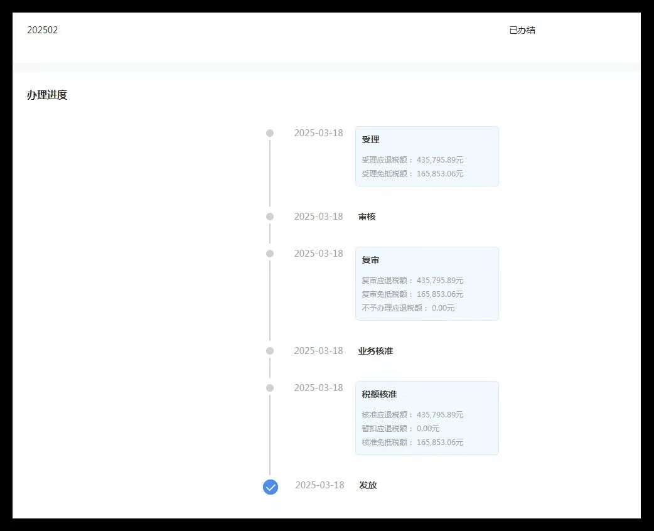
Task: Click the date 2025-03-18 beside 审核
Action: click(319, 215)
